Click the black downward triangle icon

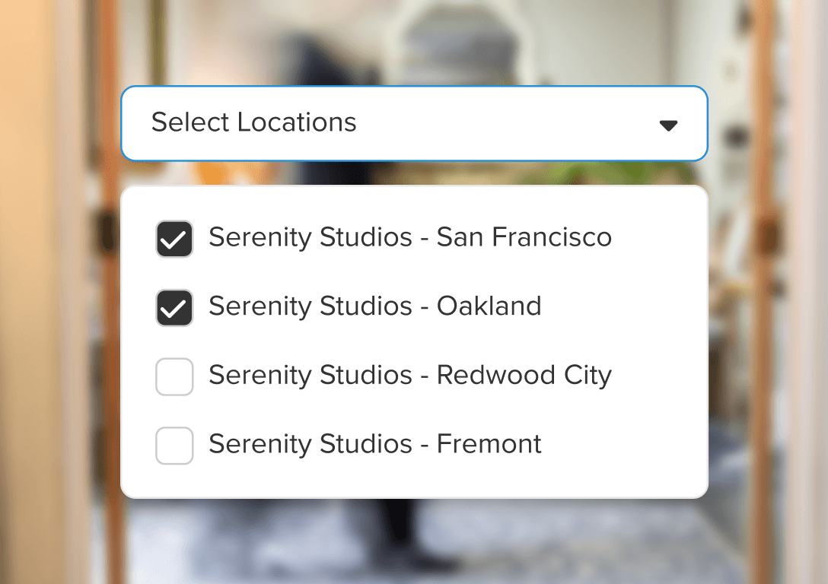(x=668, y=126)
